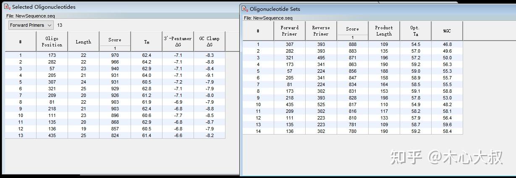Select oligo position 135 in Selected Oligonucleotides
Image resolution: width=516 pixels, height=178 pixels.
(x=52, y=122)
